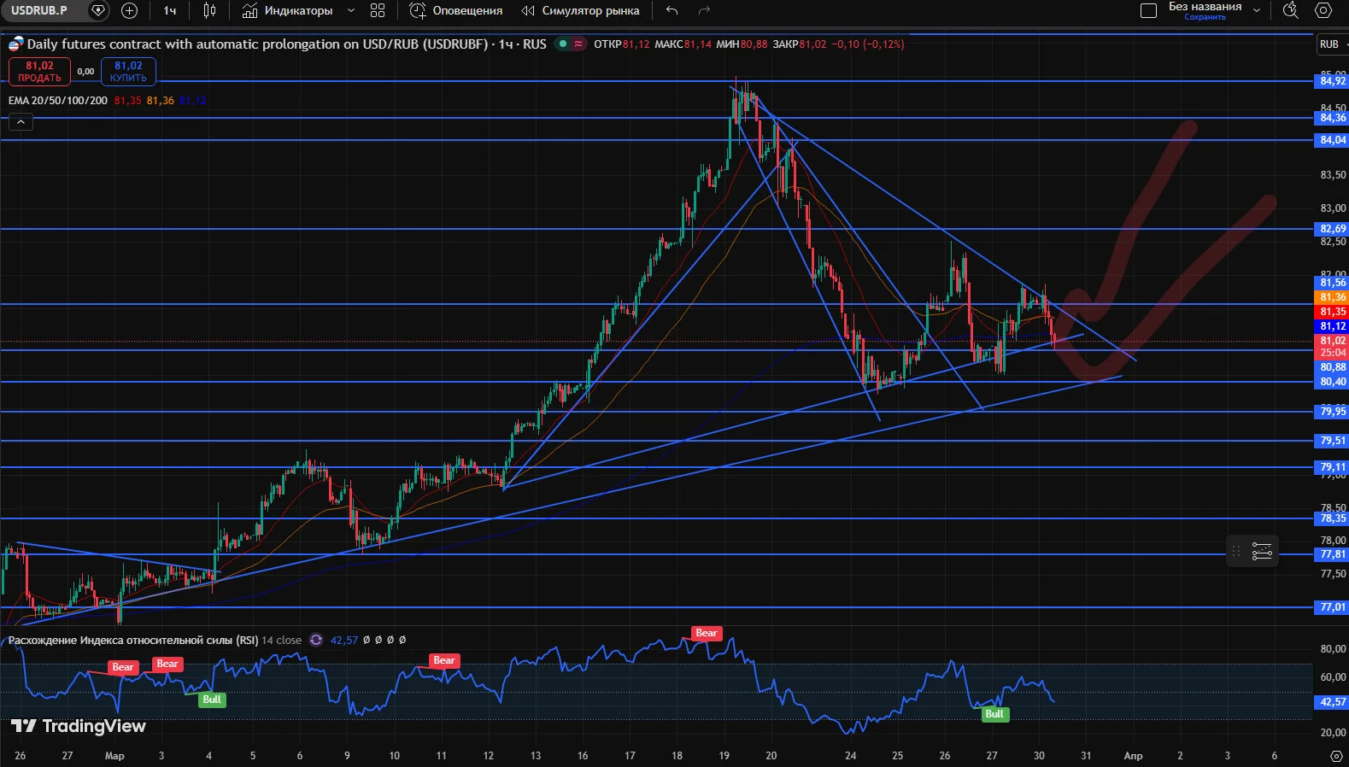Image resolution: width=1349 pixels, height=767 pixels.
Task: Open quick search lightning magnifier icon
Action: tap(1291, 10)
